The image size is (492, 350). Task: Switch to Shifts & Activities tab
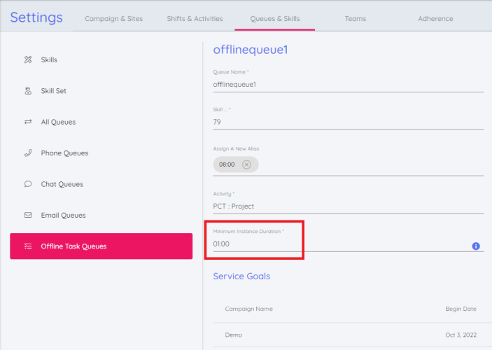[195, 19]
